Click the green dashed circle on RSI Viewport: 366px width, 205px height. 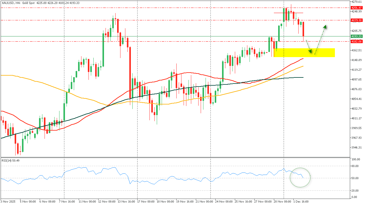click(x=300, y=177)
